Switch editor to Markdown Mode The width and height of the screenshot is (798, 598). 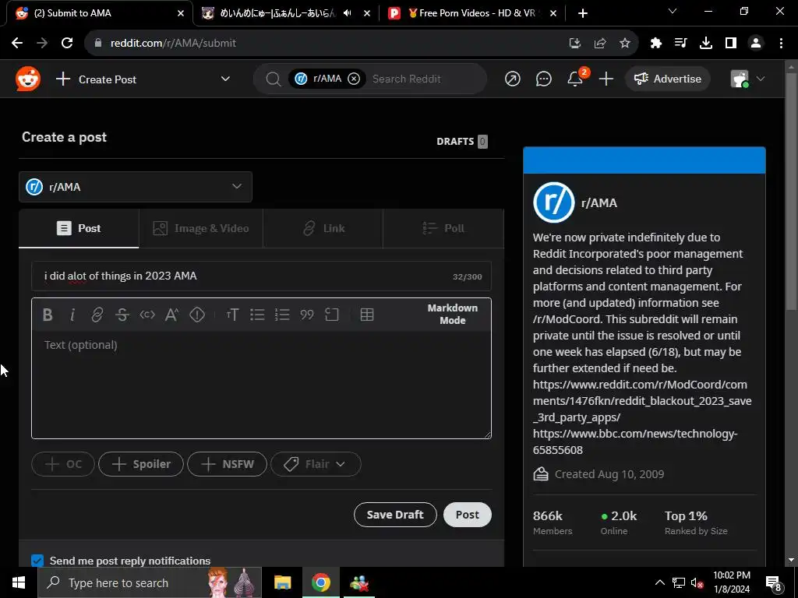coord(453,315)
